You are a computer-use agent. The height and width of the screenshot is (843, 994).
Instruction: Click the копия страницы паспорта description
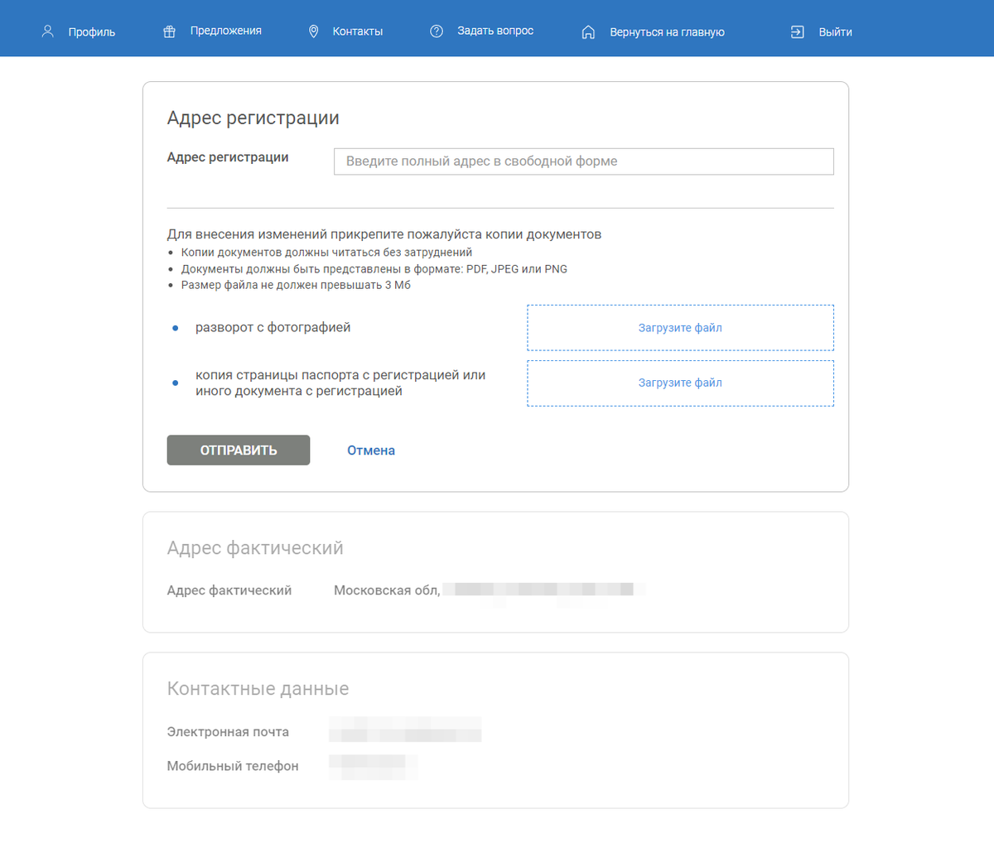340,383
